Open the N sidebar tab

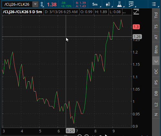[x=156, y=114]
